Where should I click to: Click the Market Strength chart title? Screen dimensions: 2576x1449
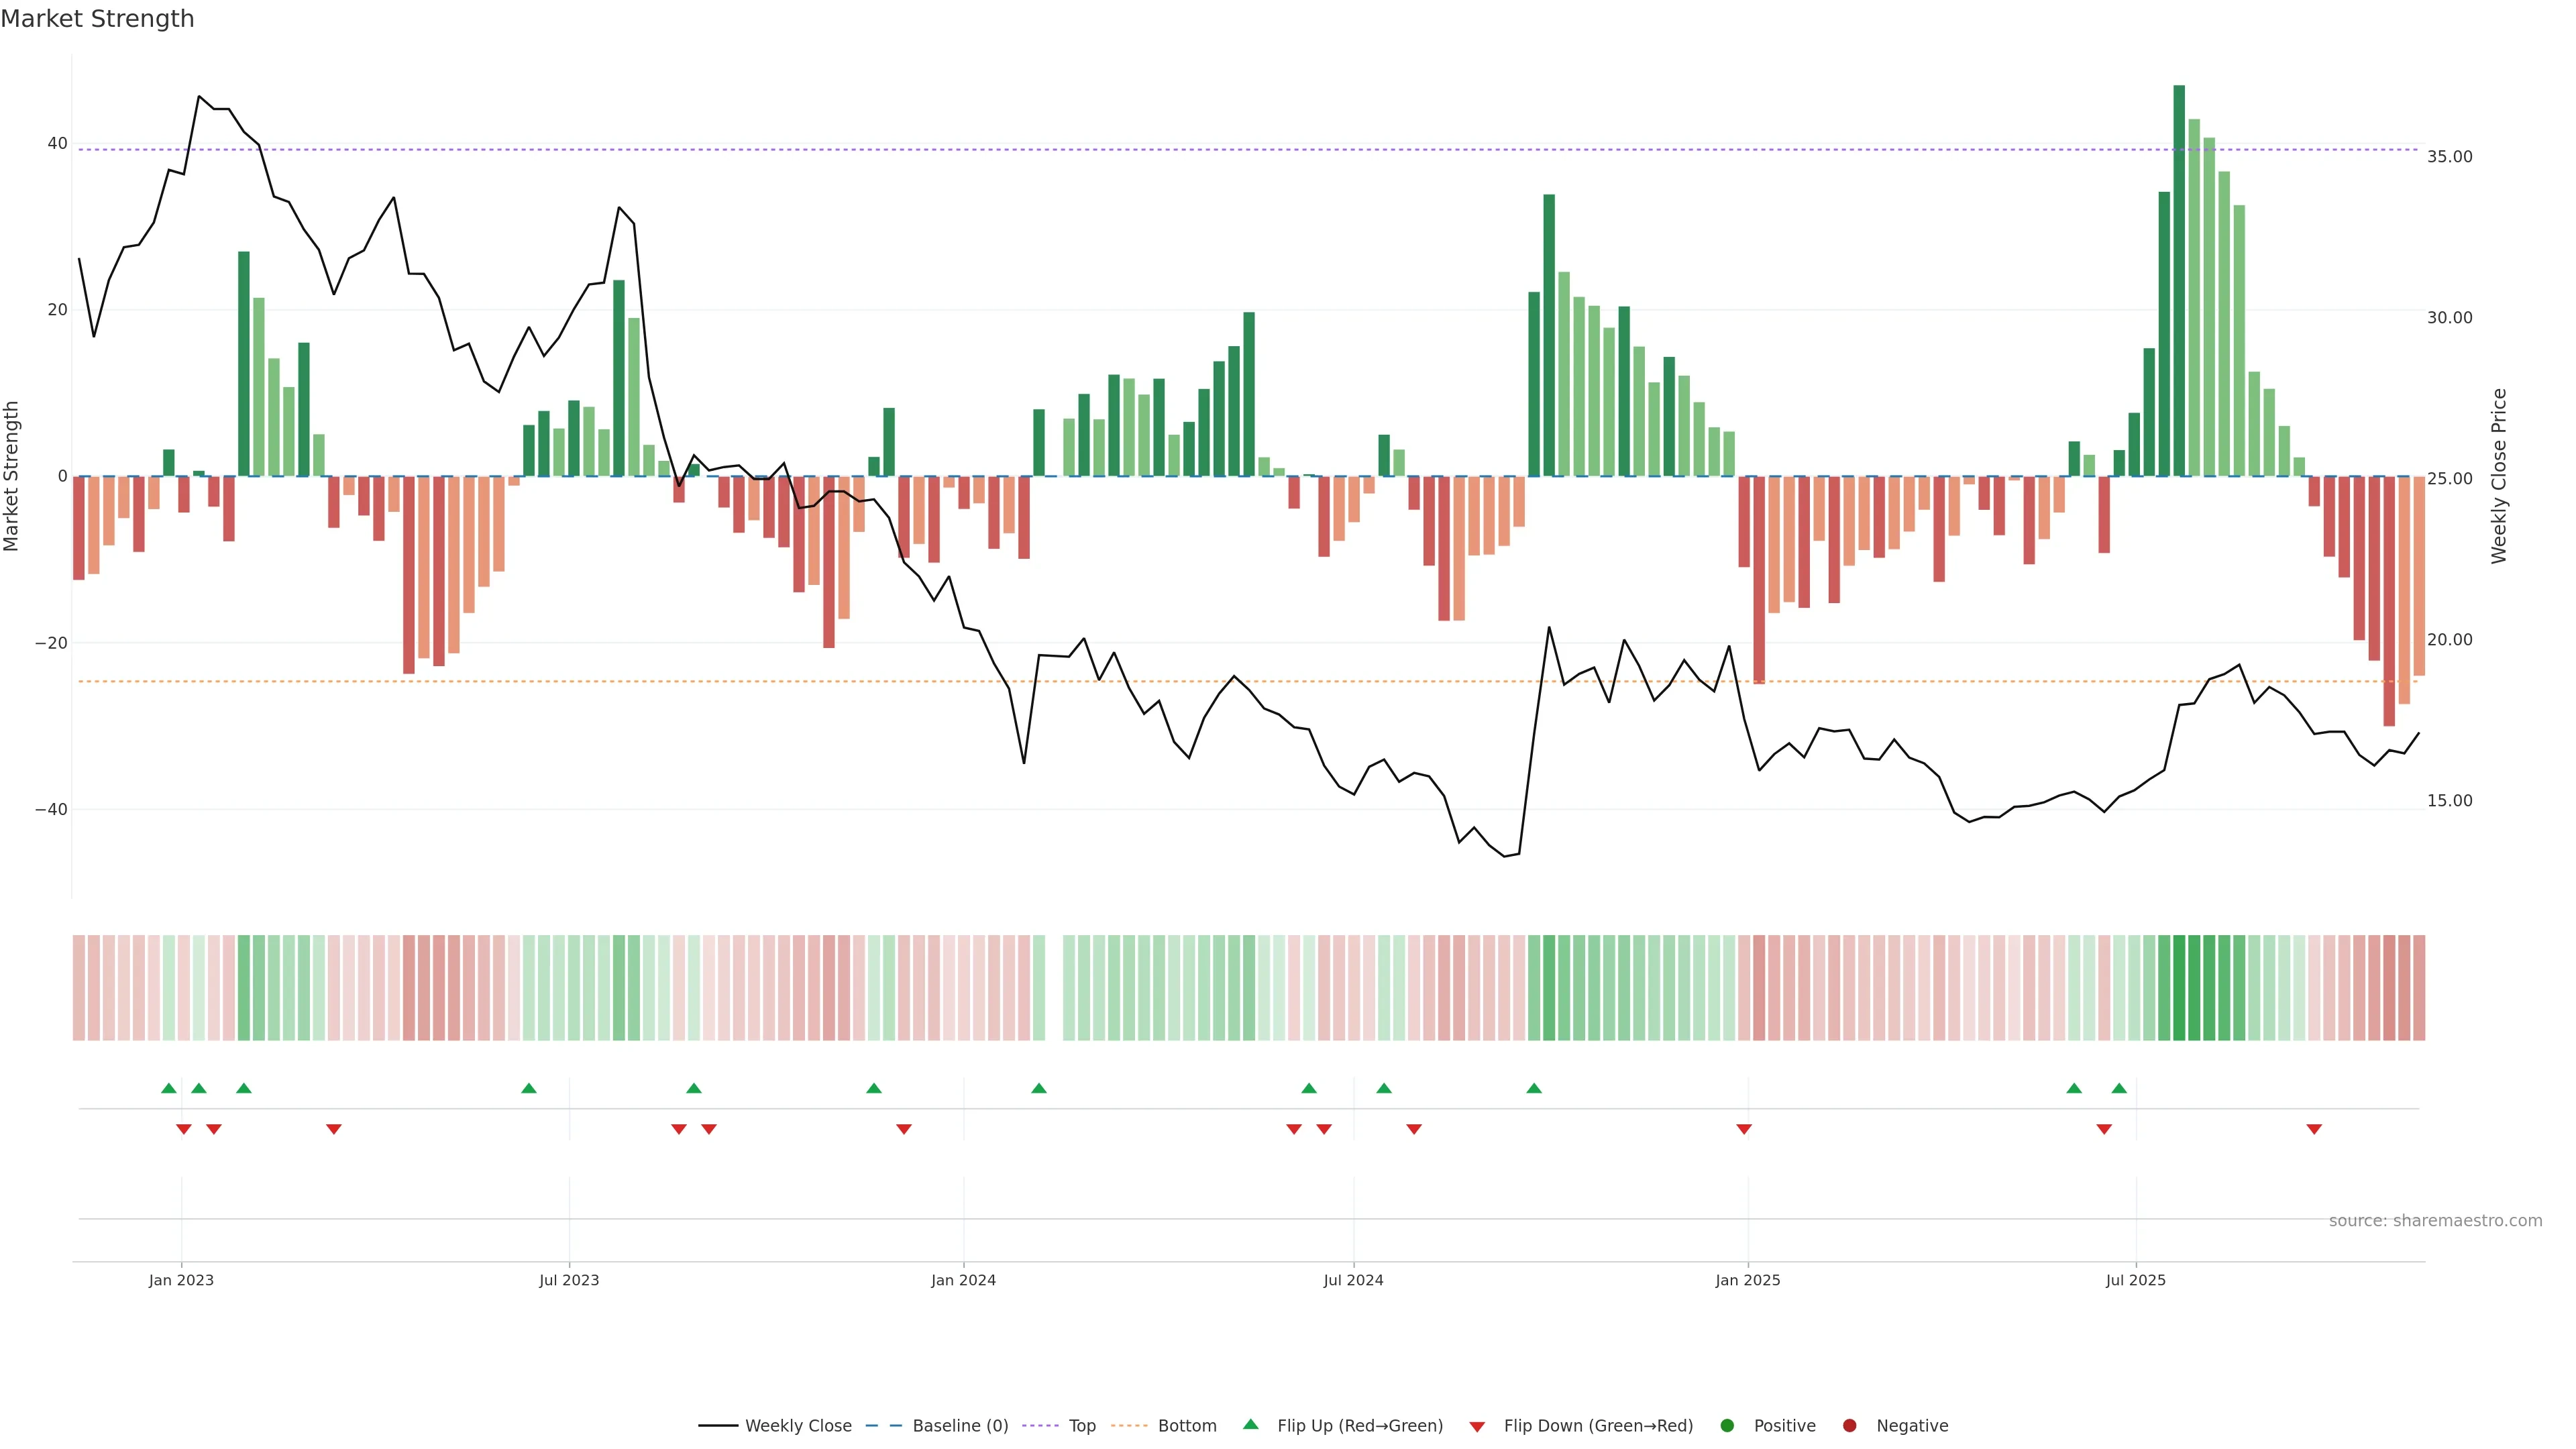(x=97, y=19)
